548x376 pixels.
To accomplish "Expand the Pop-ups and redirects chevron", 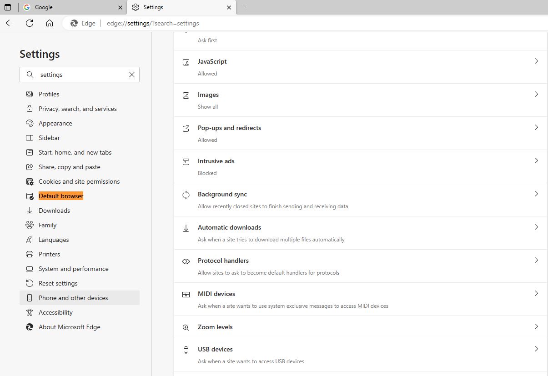I will 536,127.
